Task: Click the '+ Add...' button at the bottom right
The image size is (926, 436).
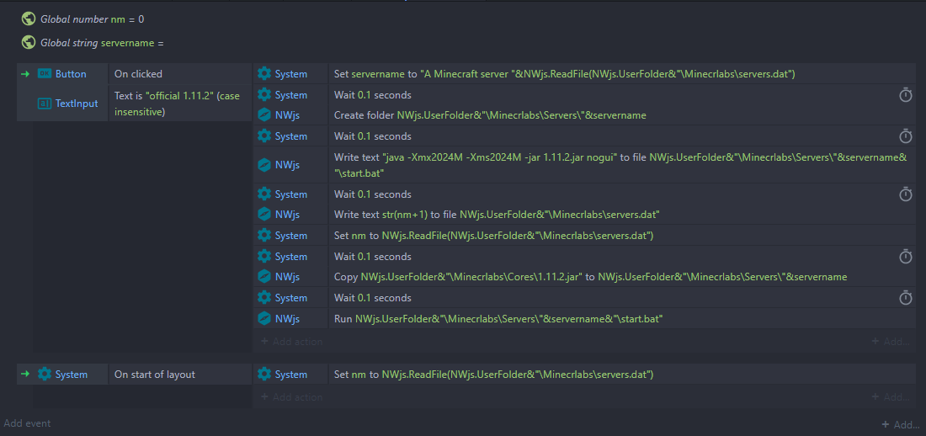Action: (x=901, y=424)
